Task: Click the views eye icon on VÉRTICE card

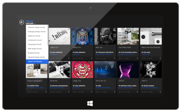Action: (x=125, y=92)
